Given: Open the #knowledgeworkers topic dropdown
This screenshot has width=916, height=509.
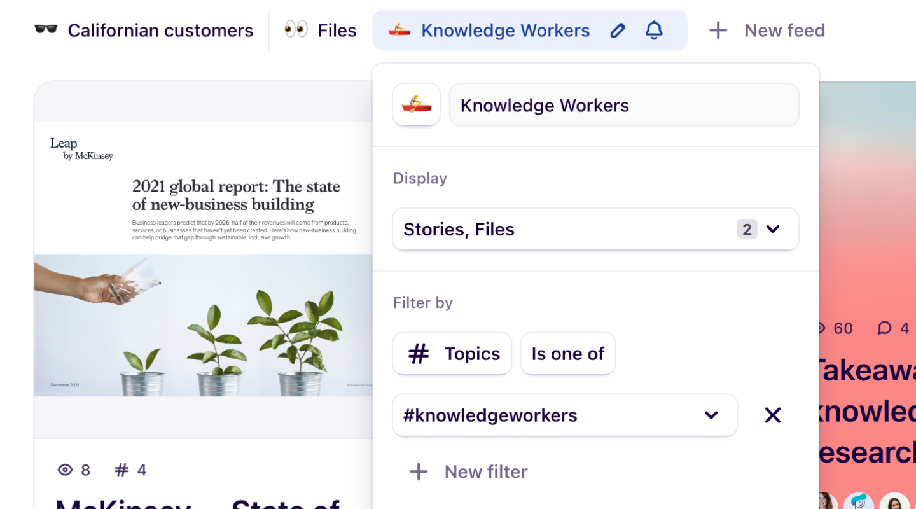Looking at the screenshot, I should (565, 415).
